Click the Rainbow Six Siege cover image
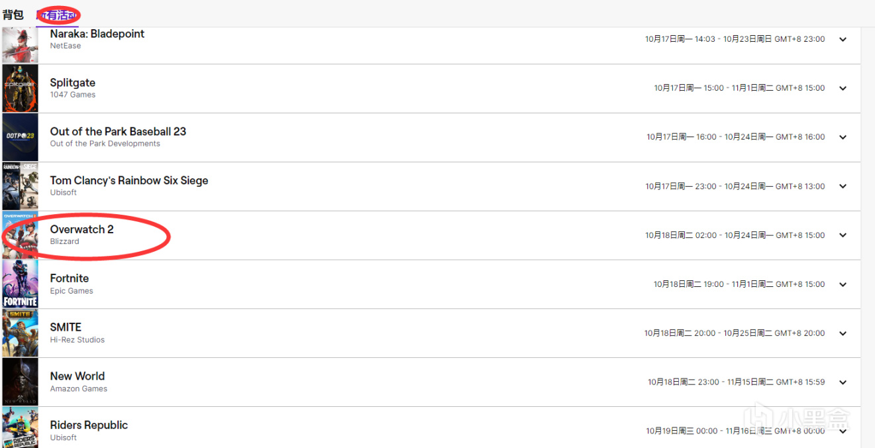Viewport: 875px width, 448px height. [x=20, y=186]
